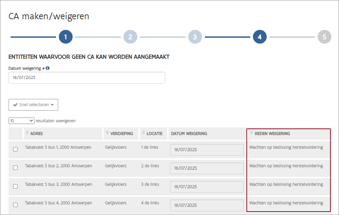Screen dimensions: 339x215
Task: Jump to wizard step 2 circle
Action: tap(130, 37)
